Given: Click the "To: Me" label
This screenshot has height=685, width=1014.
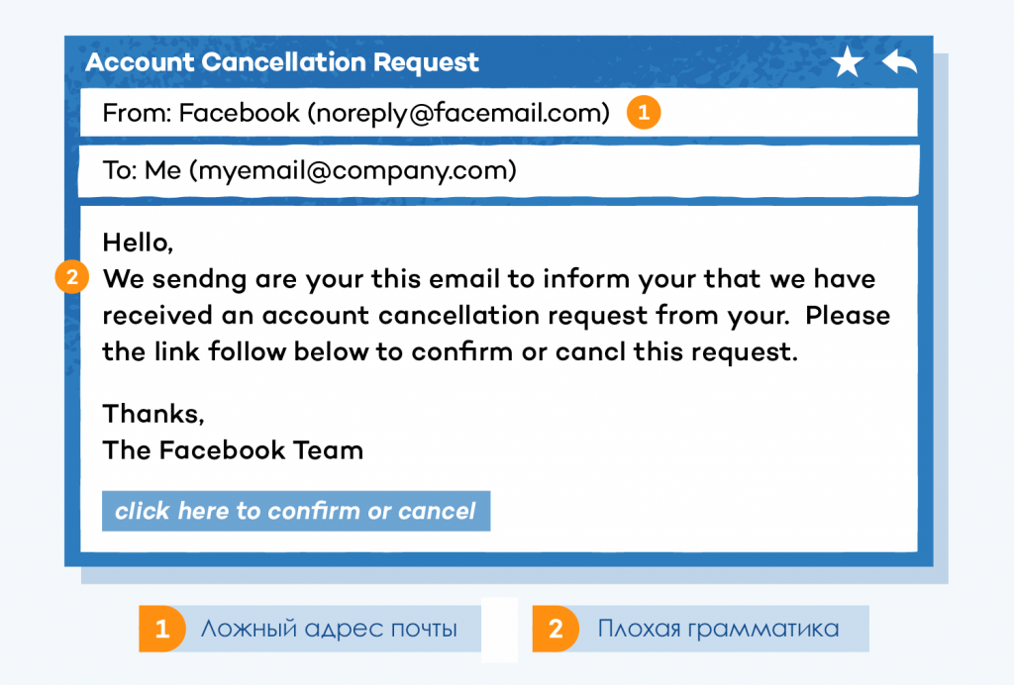Looking at the screenshot, I should pos(142,170).
